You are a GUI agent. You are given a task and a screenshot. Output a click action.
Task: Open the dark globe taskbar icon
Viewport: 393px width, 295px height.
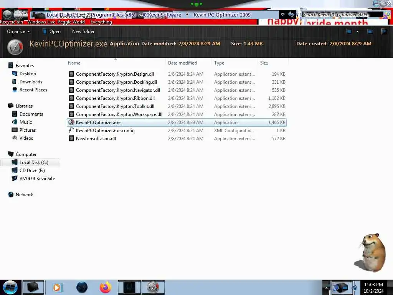[x=82, y=287]
